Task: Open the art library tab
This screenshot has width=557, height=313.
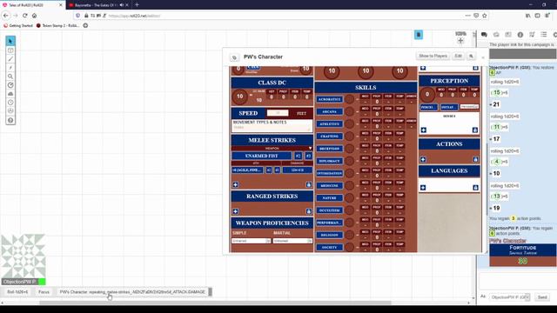Action: tap(496, 35)
